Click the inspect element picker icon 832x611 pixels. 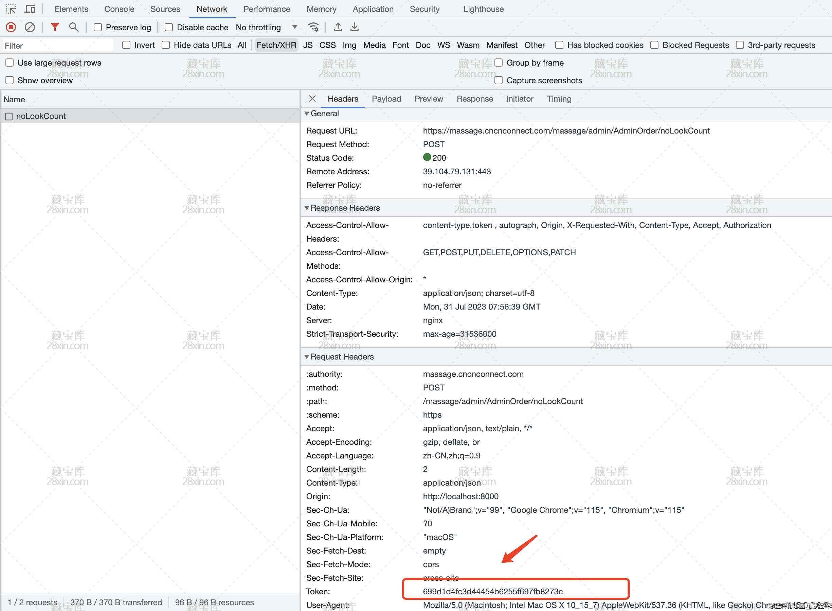click(11, 9)
